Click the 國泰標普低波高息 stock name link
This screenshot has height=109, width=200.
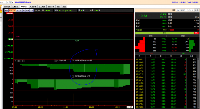[x=23, y=2]
